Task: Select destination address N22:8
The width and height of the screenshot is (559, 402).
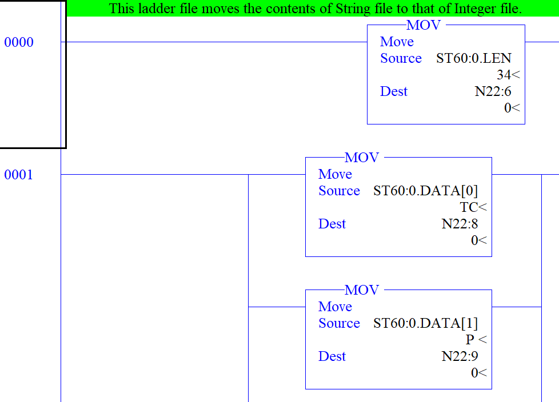Action: coord(460,224)
